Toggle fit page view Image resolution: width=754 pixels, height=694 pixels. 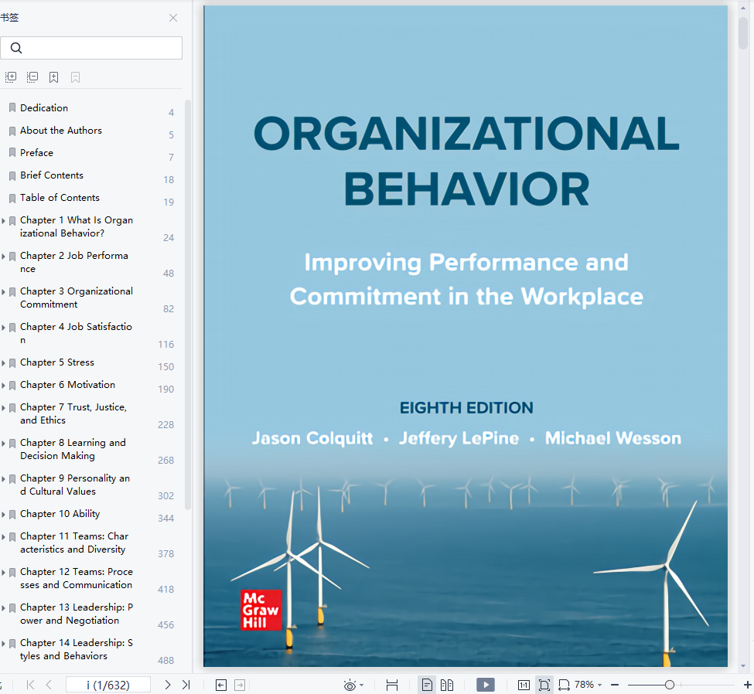(x=544, y=685)
